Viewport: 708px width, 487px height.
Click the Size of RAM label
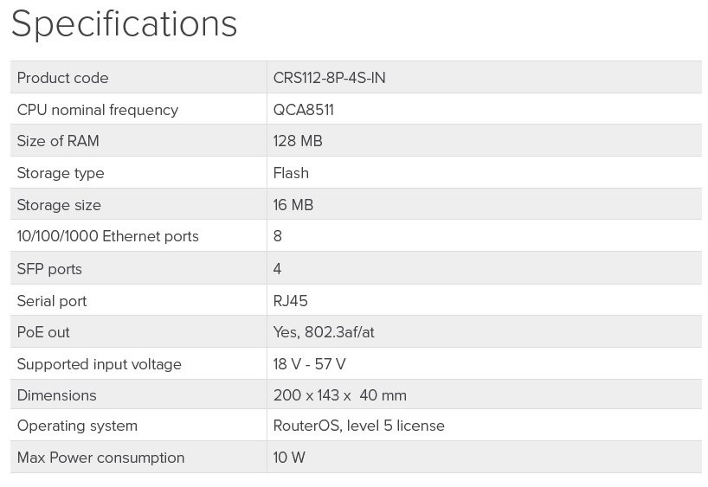point(58,141)
